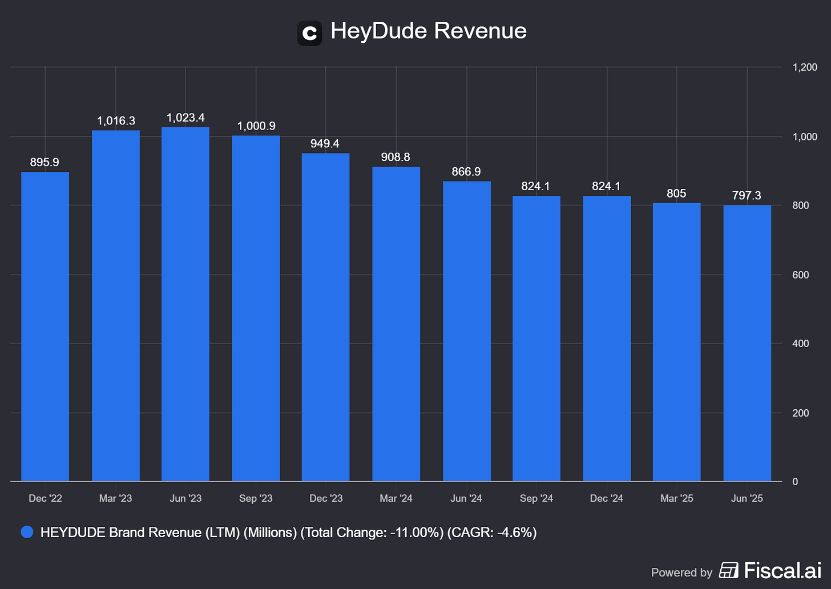The width and height of the screenshot is (831, 589).
Task: Click the Crocs logo icon in the title
Action: 309,33
